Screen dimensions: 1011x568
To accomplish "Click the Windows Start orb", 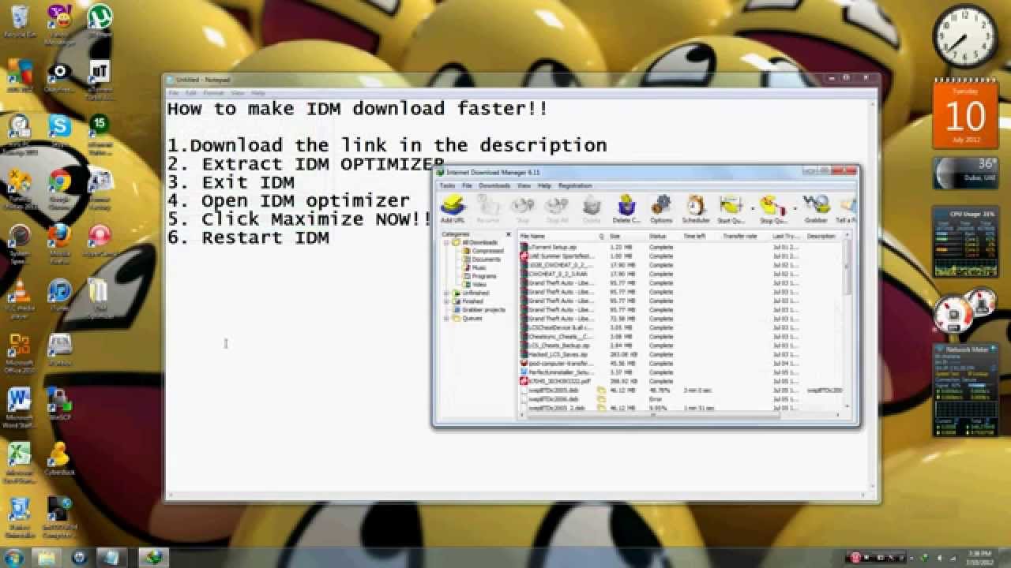I will pyautogui.click(x=14, y=558).
